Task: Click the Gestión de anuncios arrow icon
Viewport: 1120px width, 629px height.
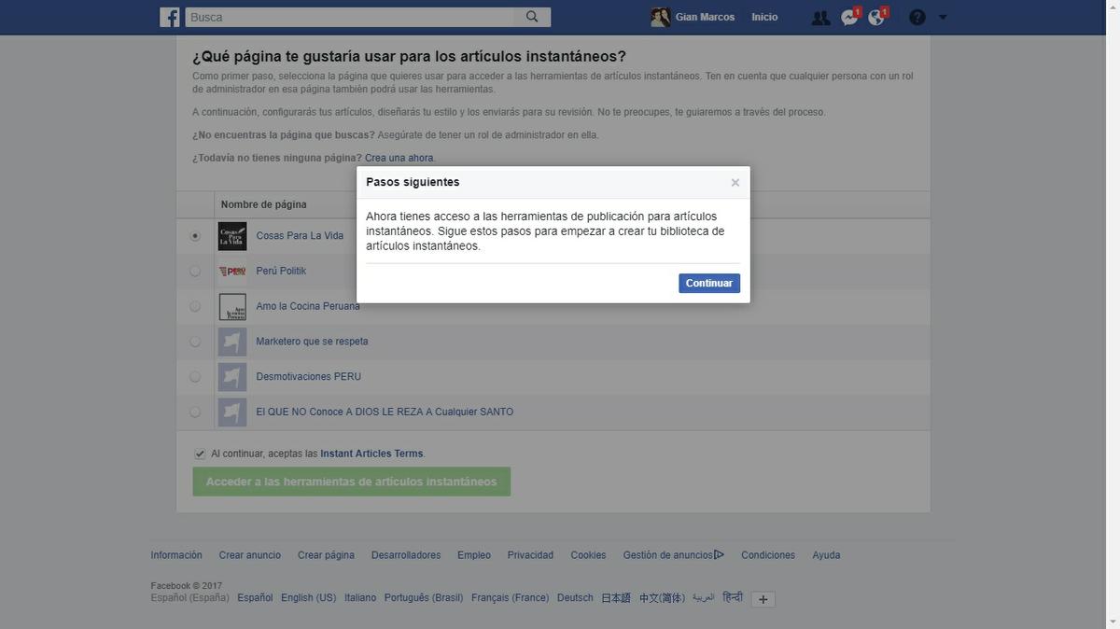Action: (x=719, y=553)
